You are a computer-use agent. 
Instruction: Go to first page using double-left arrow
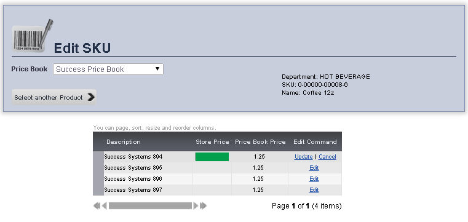point(97,206)
